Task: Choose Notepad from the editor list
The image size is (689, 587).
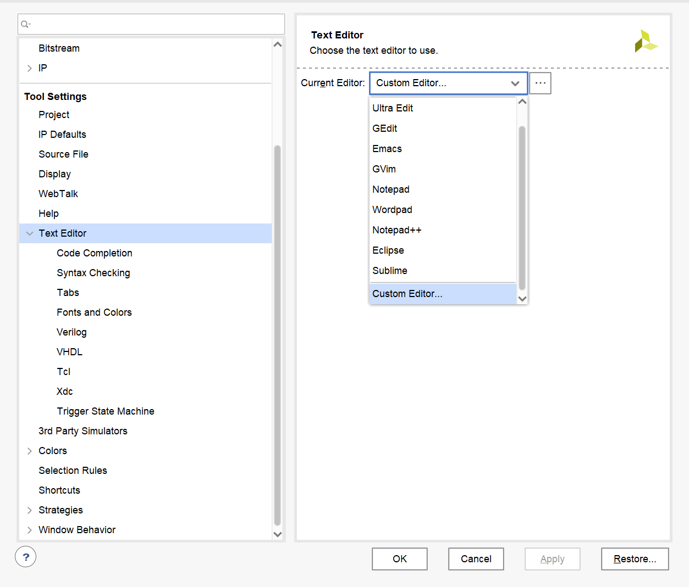Action: pyautogui.click(x=443, y=189)
